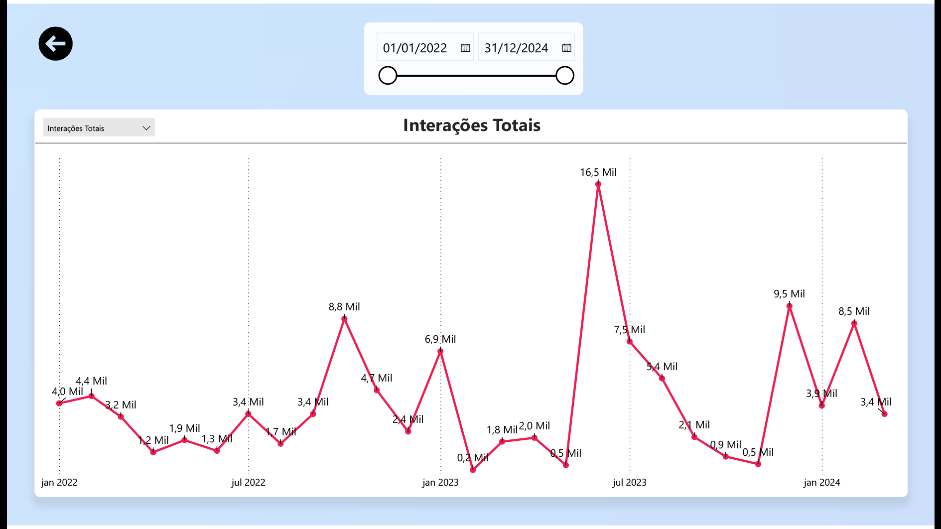This screenshot has height=529, width=941.
Task: Grab the right date slider handle
Action: pos(565,76)
